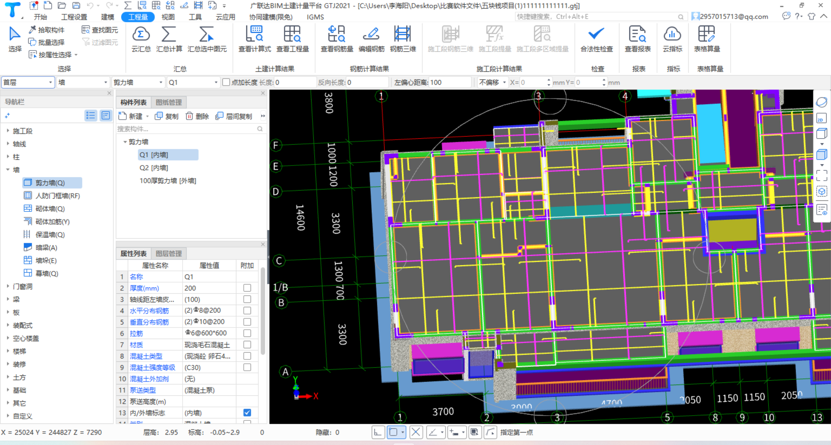Collapse the 剪力墙 component group
The width and height of the screenshot is (831, 445).
pos(125,142)
